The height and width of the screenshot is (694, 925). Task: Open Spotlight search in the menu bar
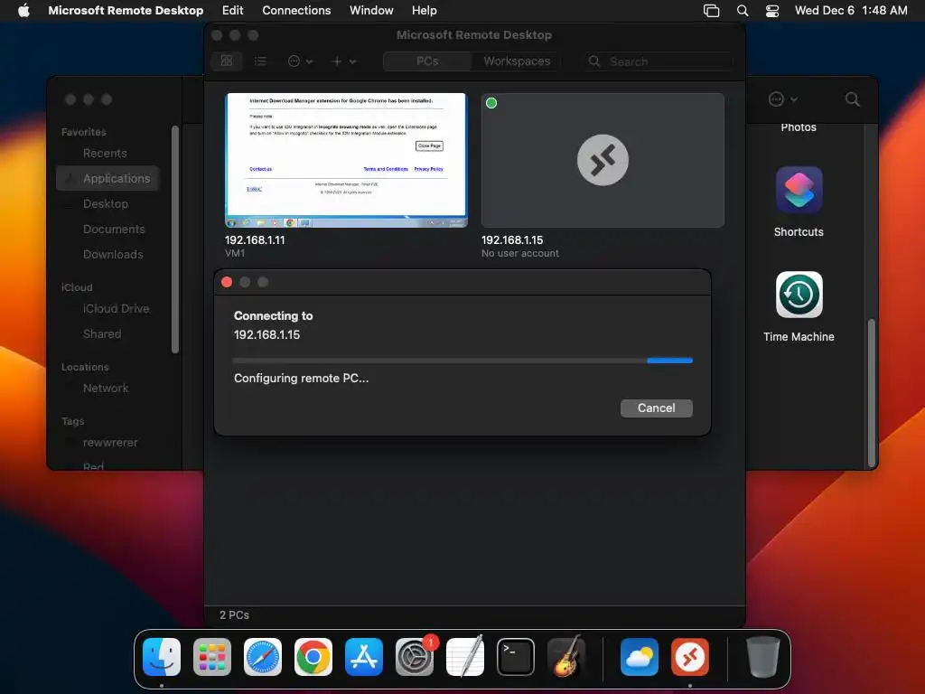pyautogui.click(x=743, y=11)
